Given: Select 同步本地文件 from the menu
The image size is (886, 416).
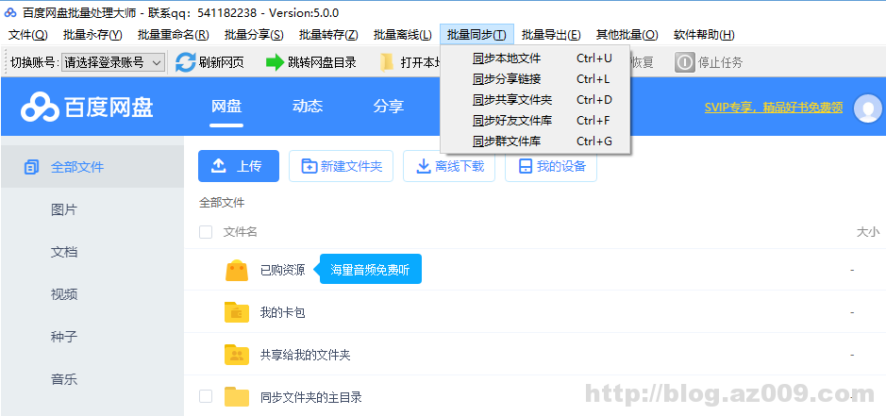Looking at the screenshot, I should point(507,58).
